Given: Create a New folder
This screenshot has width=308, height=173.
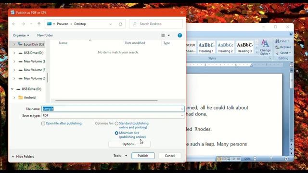Looking at the screenshot, I should click(45, 35).
